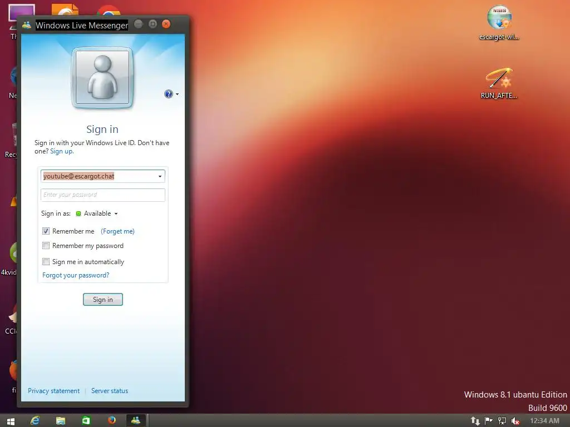The image size is (570, 427).
Task: Click the Messenger title bar app icon
Action: pyautogui.click(x=26, y=25)
